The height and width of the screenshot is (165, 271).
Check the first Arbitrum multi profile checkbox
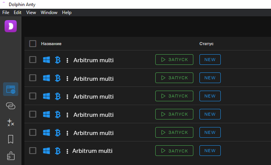[33, 60]
